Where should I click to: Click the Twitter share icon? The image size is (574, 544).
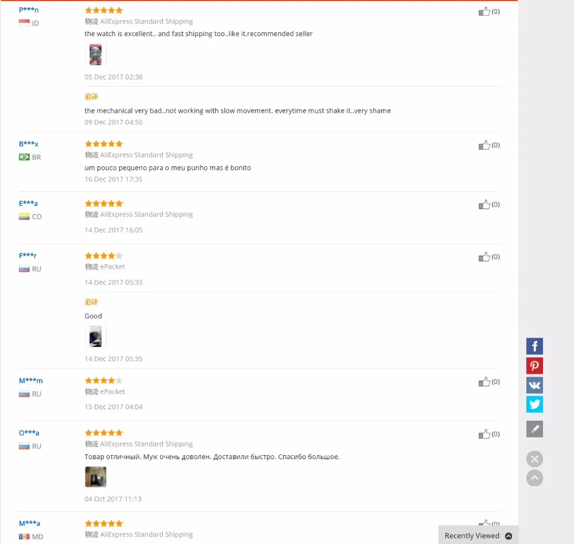pyautogui.click(x=534, y=404)
